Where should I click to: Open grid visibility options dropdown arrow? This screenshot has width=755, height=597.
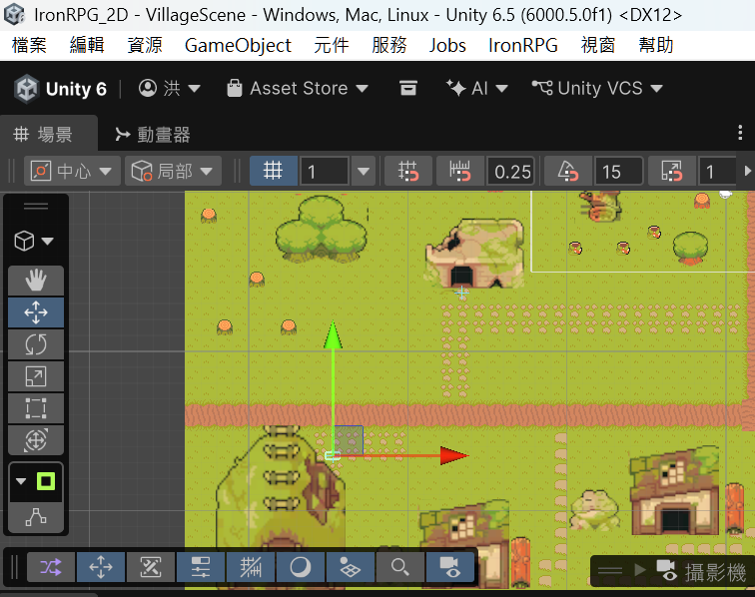click(x=364, y=171)
